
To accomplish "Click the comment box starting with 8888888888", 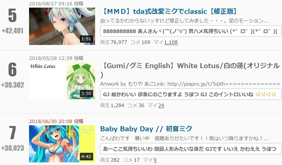I will [x=191, y=31].
